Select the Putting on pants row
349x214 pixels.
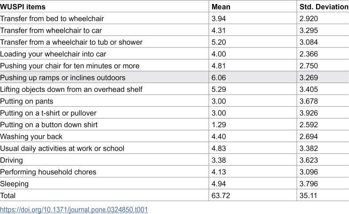click(x=174, y=101)
